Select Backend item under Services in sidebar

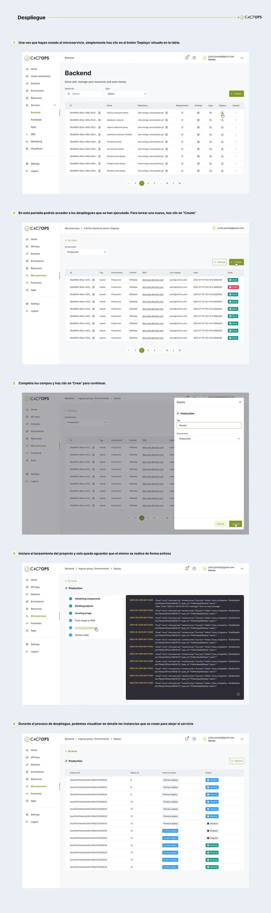[x=35, y=113]
